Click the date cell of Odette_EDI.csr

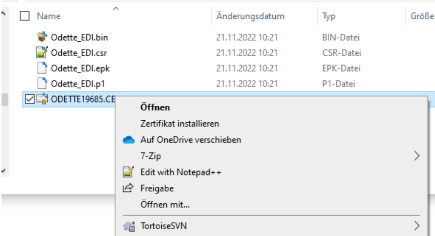247,53
